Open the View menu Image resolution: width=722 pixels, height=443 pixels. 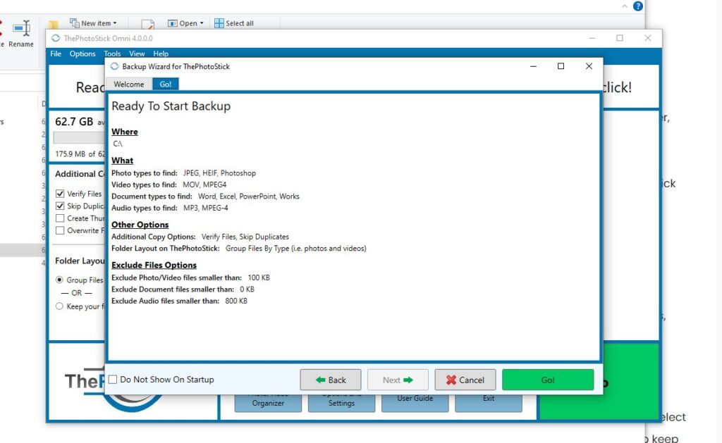pyautogui.click(x=137, y=54)
